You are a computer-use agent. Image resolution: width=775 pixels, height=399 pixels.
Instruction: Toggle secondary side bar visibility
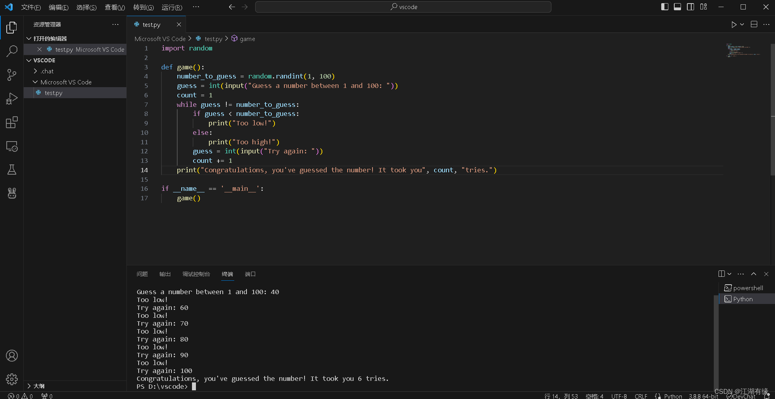(690, 7)
